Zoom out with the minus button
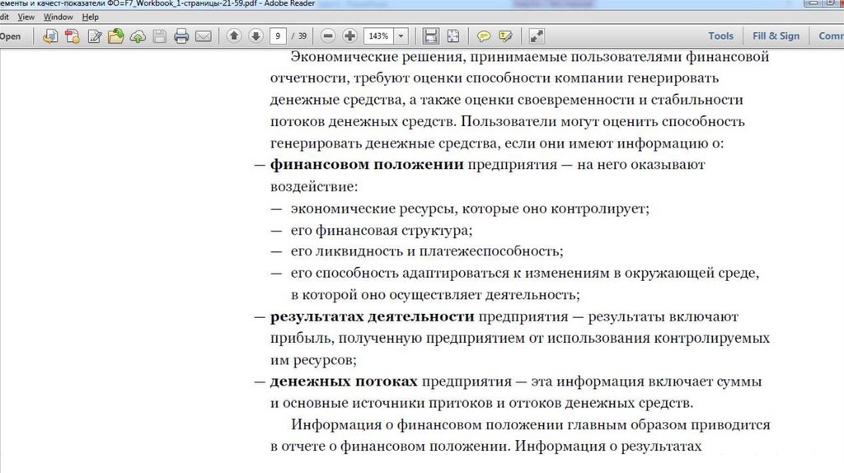The height and width of the screenshot is (473, 844). coord(328,36)
